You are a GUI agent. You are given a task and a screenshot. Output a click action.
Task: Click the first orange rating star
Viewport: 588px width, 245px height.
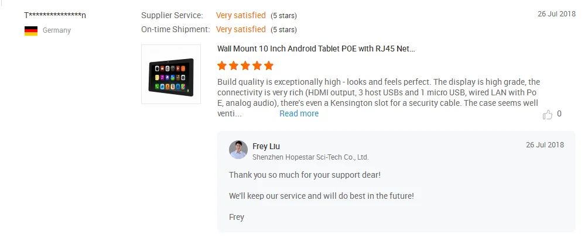(x=222, y=66)
